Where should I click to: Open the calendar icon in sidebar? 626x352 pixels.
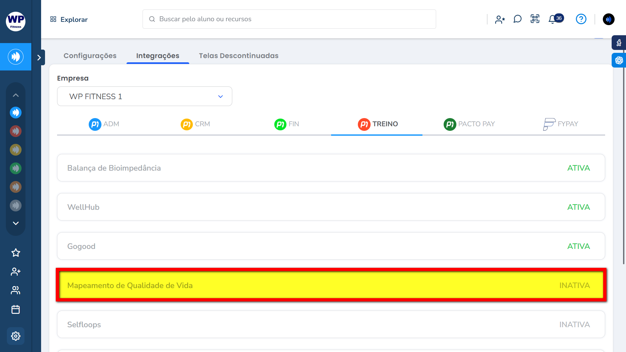pyautogui.click(x=16, y=309)
